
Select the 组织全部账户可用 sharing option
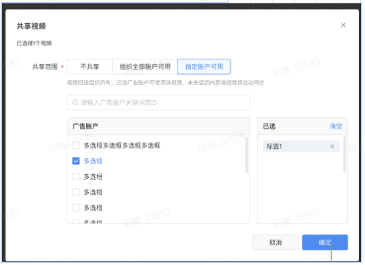coord(145,67)
